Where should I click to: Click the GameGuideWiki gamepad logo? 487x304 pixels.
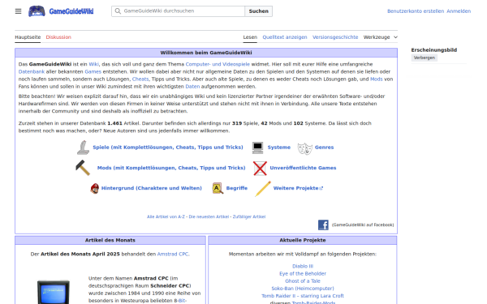(37, 11)
